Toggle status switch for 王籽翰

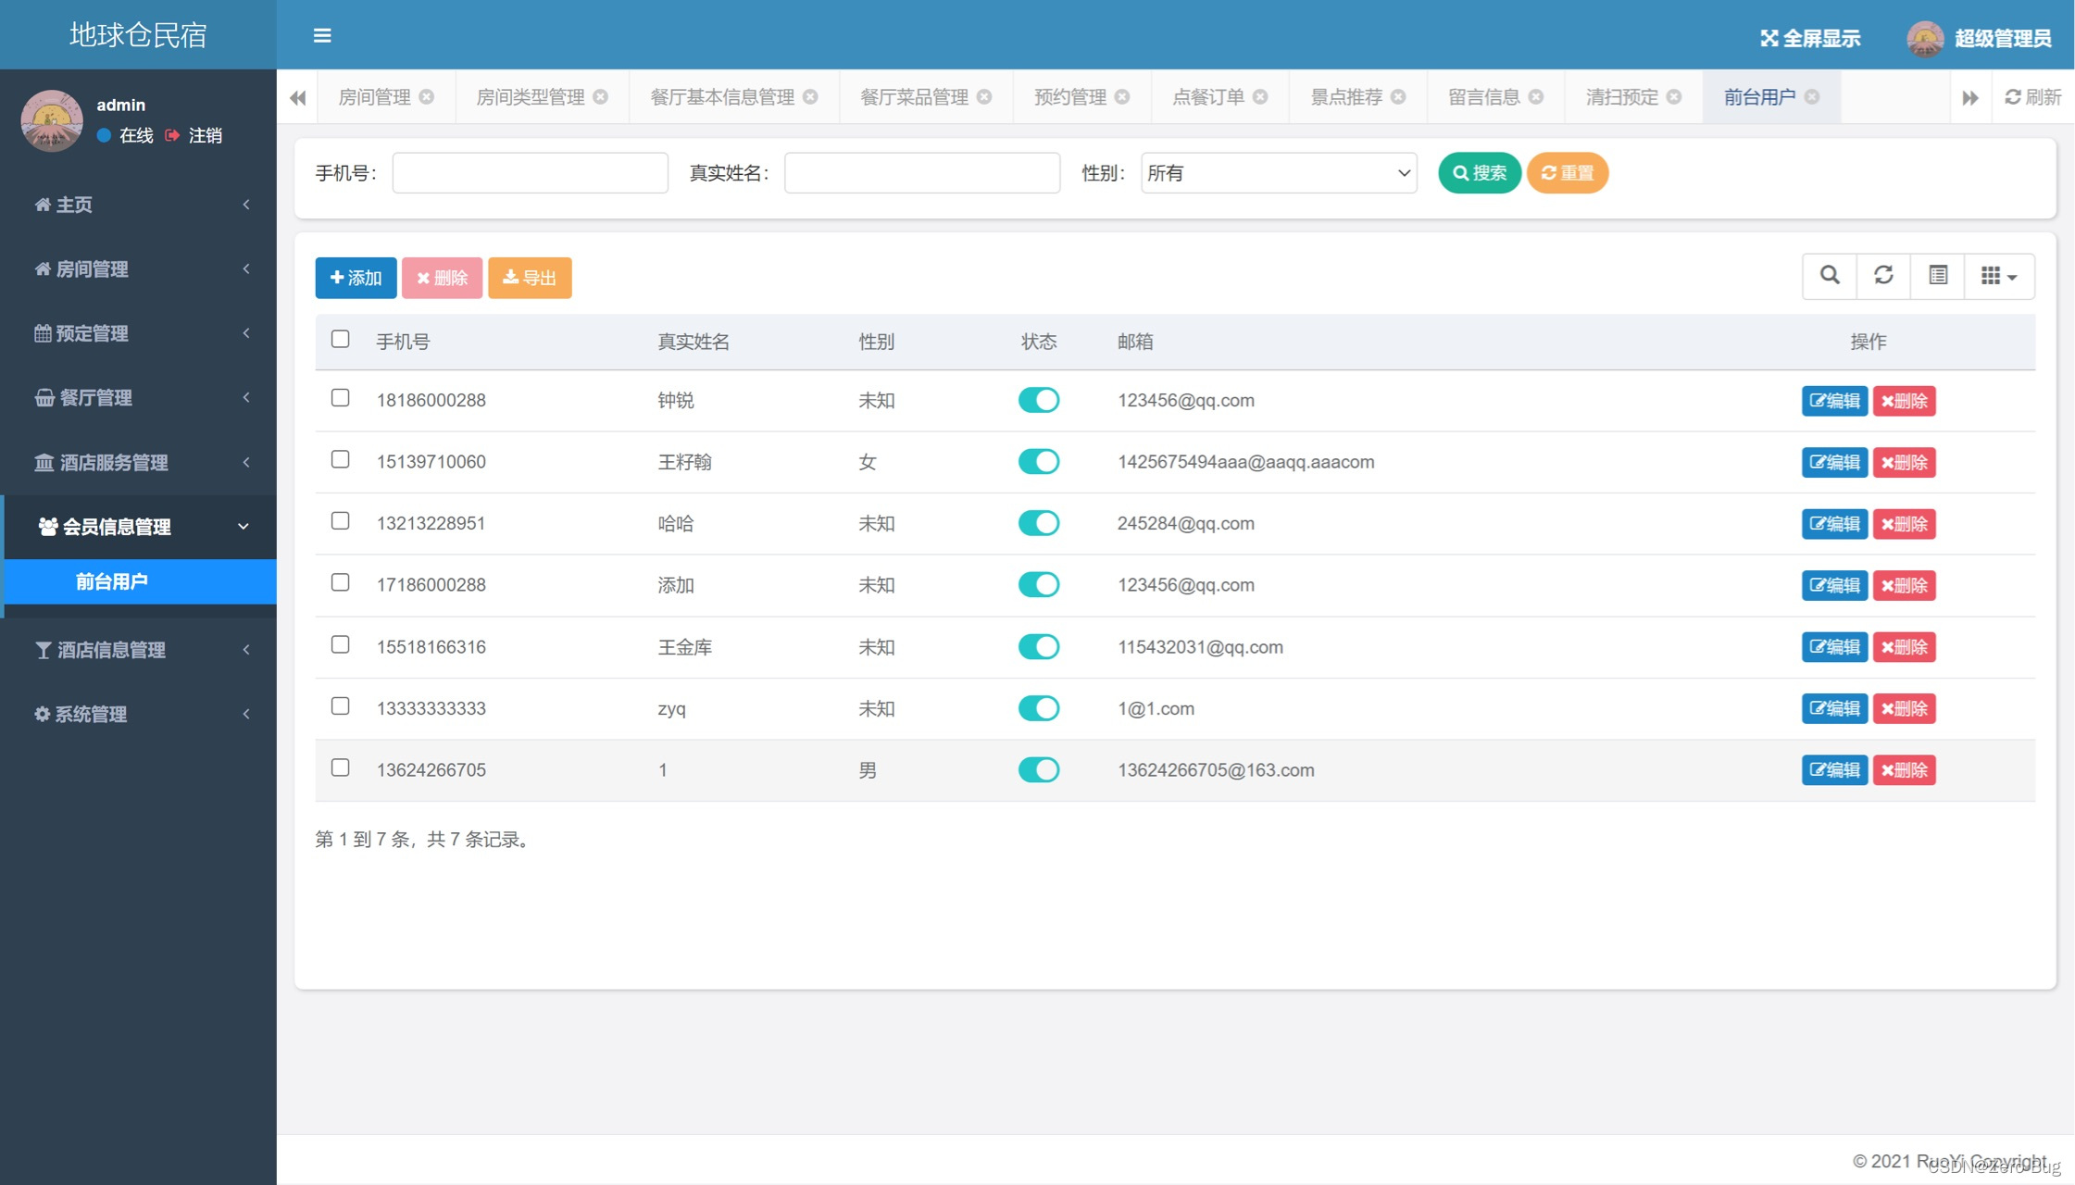pos(1039,461)
